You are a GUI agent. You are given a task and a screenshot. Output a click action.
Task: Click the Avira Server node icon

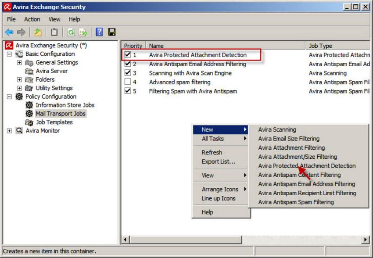click(x=29, y=71)
